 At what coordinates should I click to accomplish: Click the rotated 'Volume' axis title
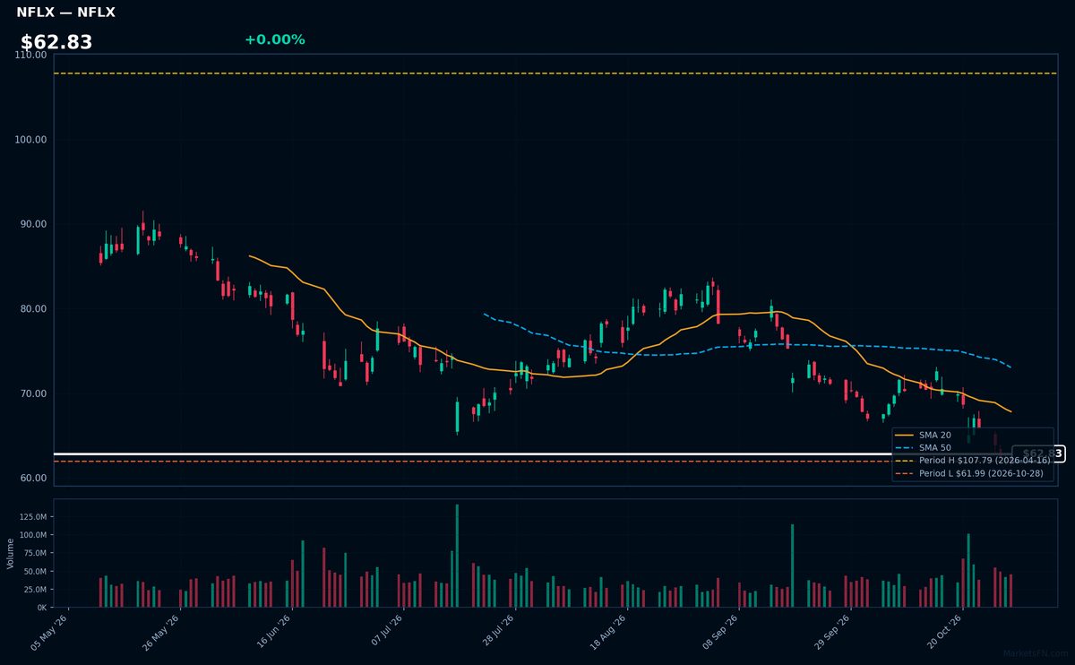pos(10,553)
